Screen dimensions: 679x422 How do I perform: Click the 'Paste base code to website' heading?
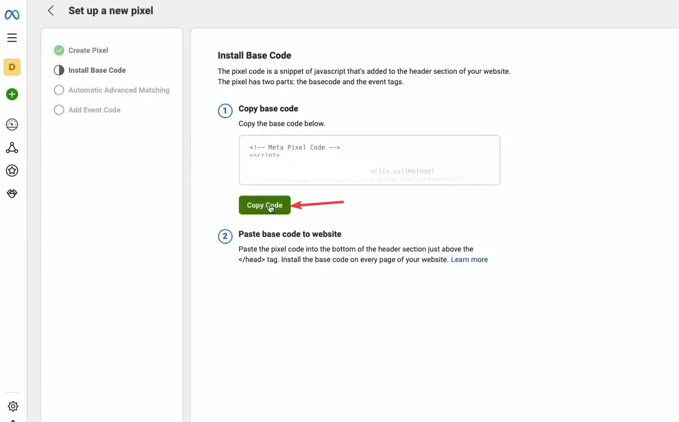click(290, 234)
